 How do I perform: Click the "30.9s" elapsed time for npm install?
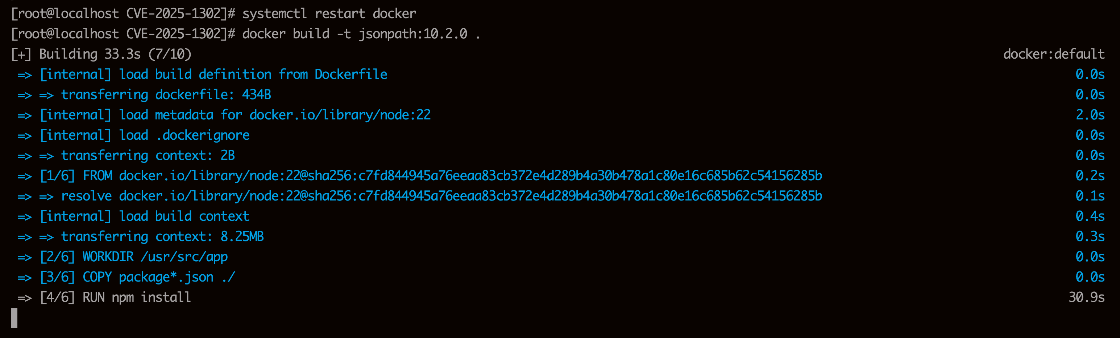point(1086,297)
